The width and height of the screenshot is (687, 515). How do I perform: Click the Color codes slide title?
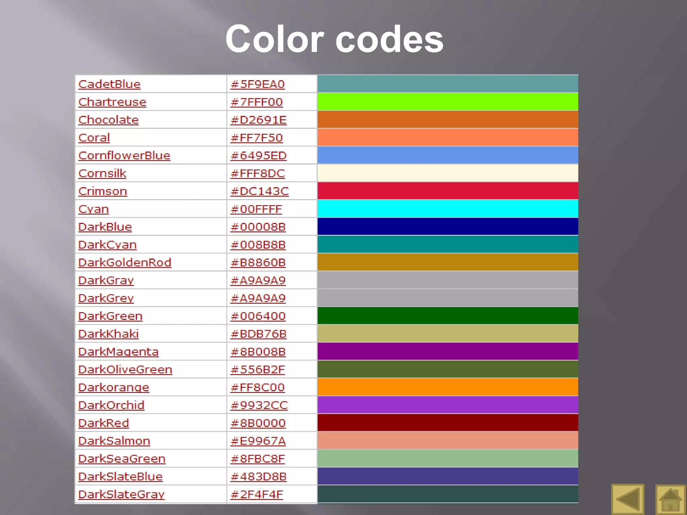coord(334,39)
